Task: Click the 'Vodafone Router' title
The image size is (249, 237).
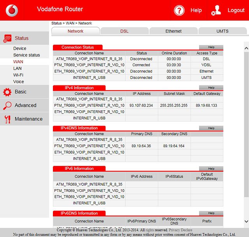Action: (60, 9)
